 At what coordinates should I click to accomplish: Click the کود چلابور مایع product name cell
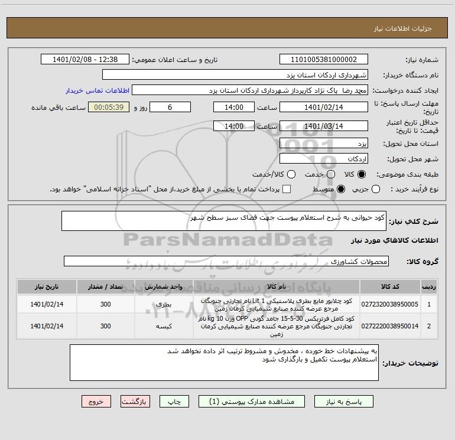277,305
